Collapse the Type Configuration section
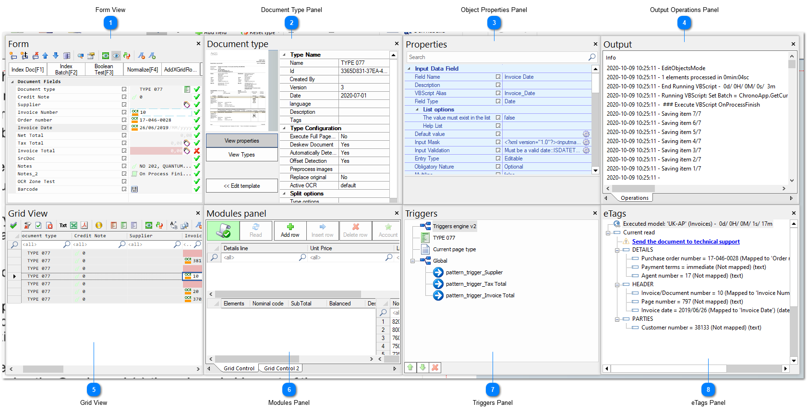Screen dimensions: 808x414 click(x=284, y=128)
